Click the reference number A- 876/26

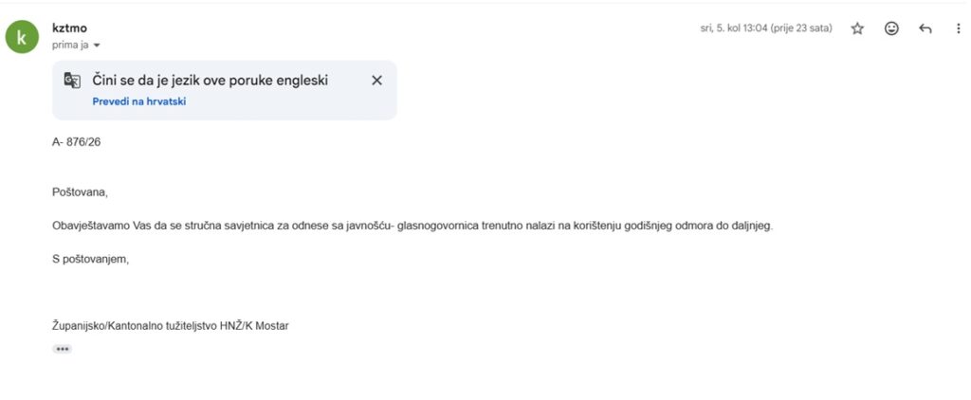(x=76, y=142)
